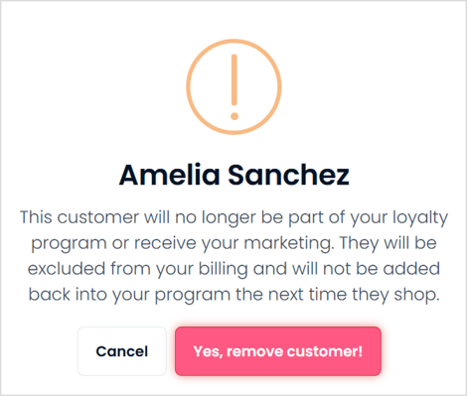The height and width of the screenshot is (396, 467).
Task: Click the line mentioning marketing
Action: tap(233, 244)
